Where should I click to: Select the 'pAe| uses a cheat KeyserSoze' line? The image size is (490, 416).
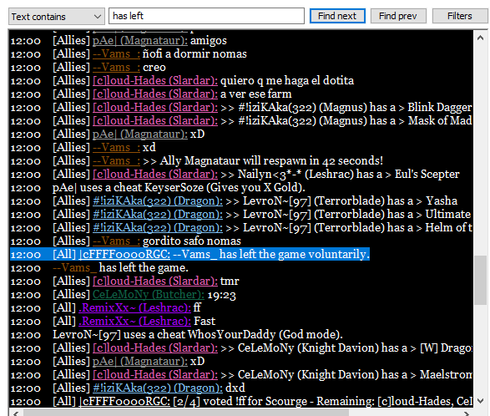coord(179,188)
